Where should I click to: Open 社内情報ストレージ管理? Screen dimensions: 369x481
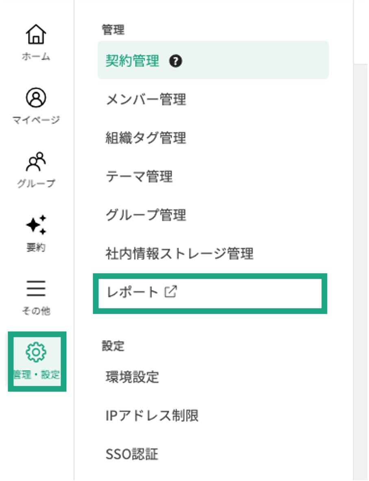coord(179,254)
